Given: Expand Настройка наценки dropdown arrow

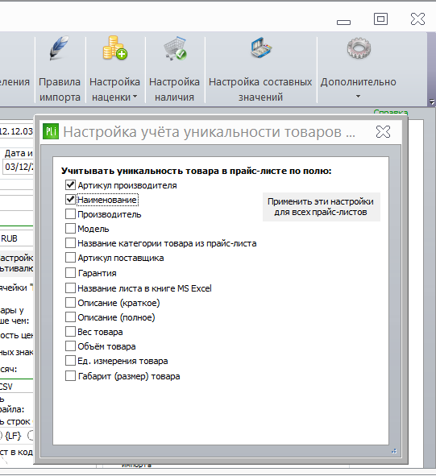Looking at the screenshot, I should pos(135,97).
